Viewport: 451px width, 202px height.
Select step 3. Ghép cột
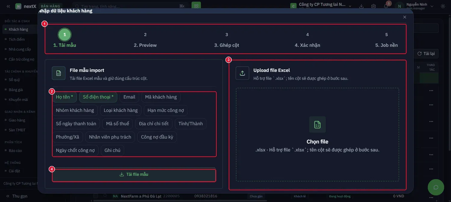coord(227,40)
